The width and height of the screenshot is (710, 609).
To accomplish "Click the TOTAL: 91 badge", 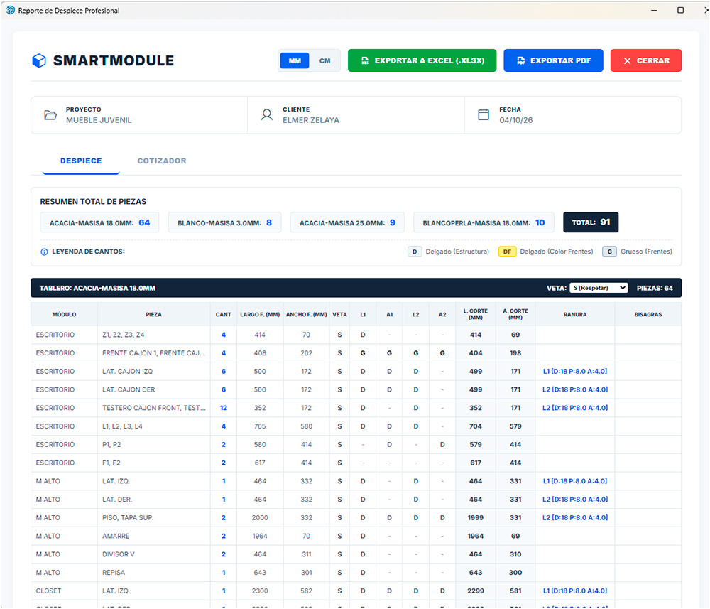I will point(591,222).
